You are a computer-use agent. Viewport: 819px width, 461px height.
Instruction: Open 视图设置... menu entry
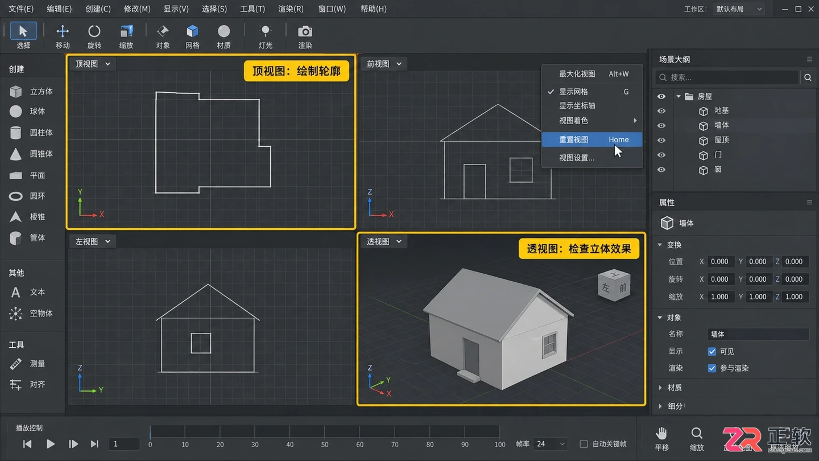point(592,158)
